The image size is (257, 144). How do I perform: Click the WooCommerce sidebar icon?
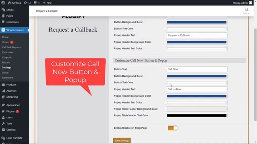[x=3, y=30]
